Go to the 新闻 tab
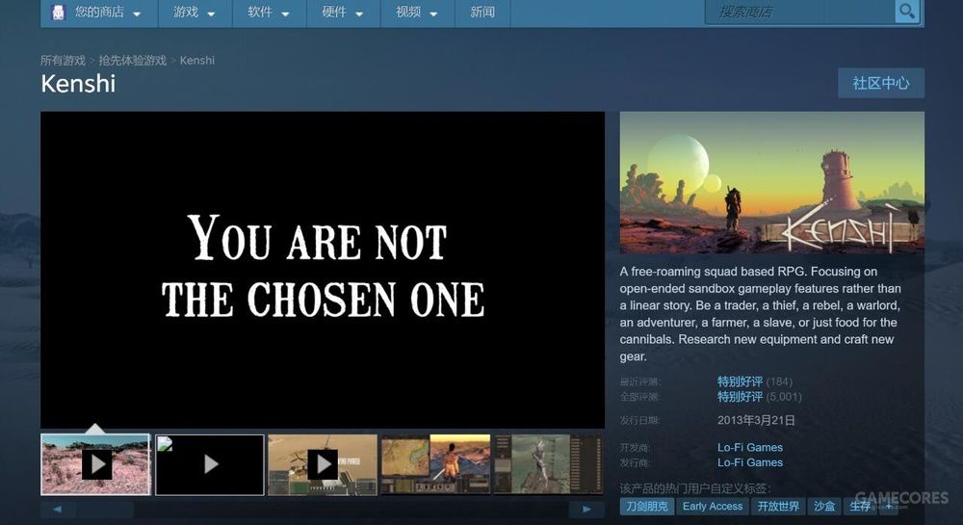Viewport: 963px width, 525px height. click(x=482, y=13)
